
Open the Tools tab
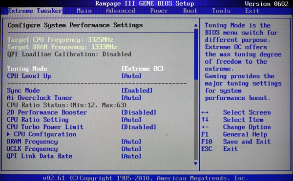[x=221, y=11]
